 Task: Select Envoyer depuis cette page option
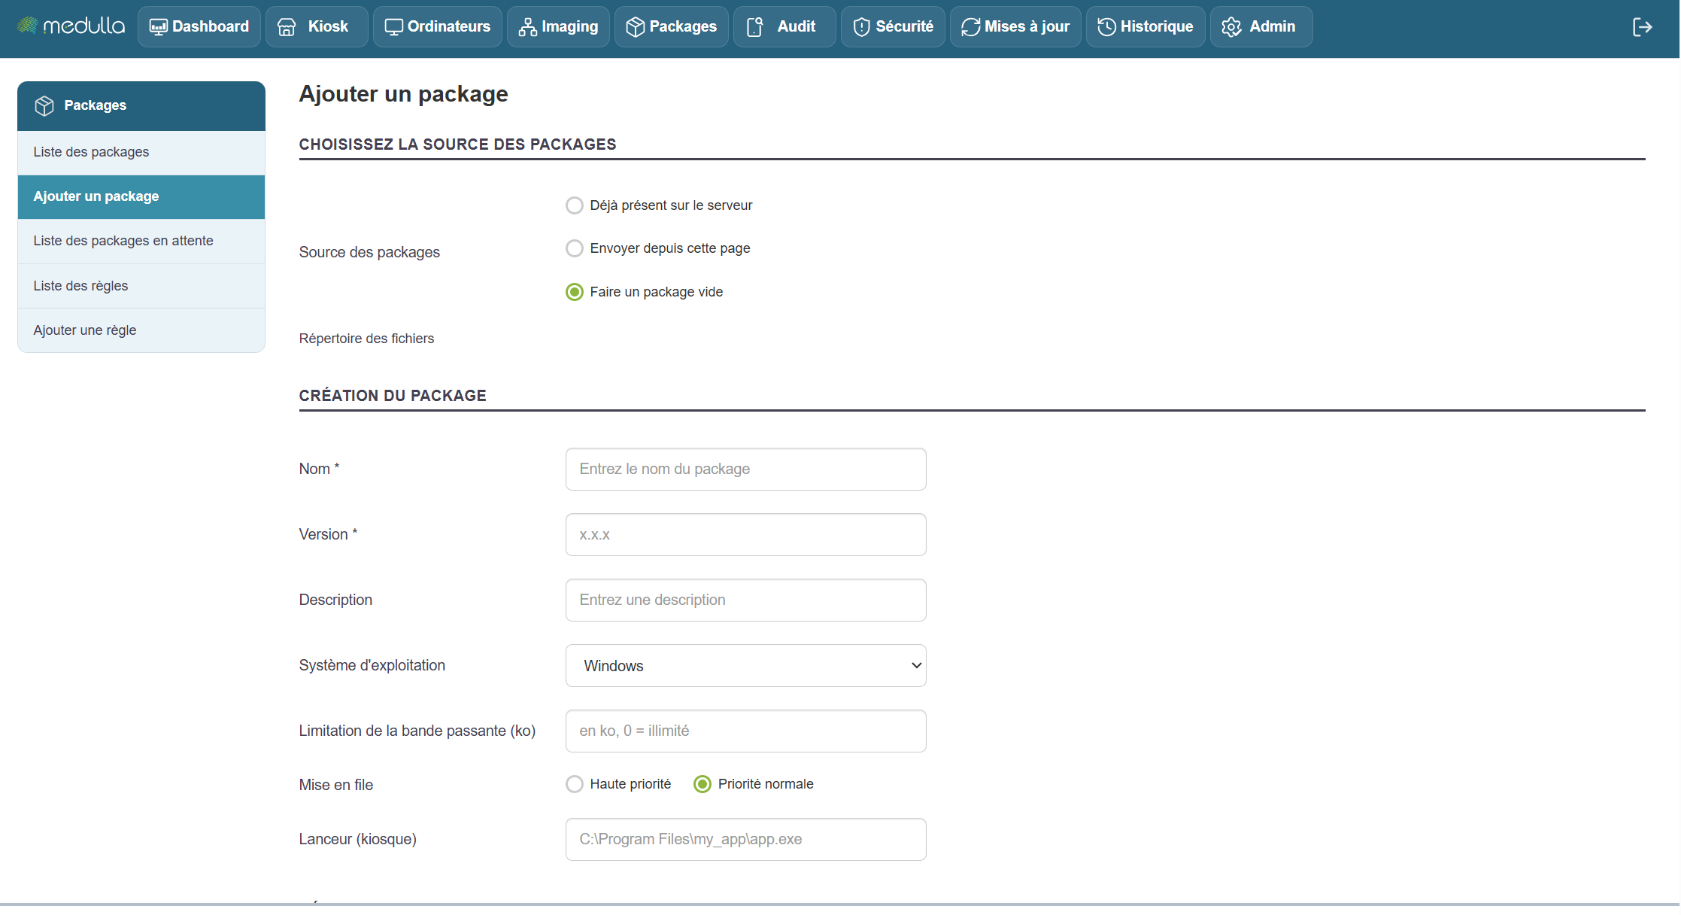click(575, 248)
